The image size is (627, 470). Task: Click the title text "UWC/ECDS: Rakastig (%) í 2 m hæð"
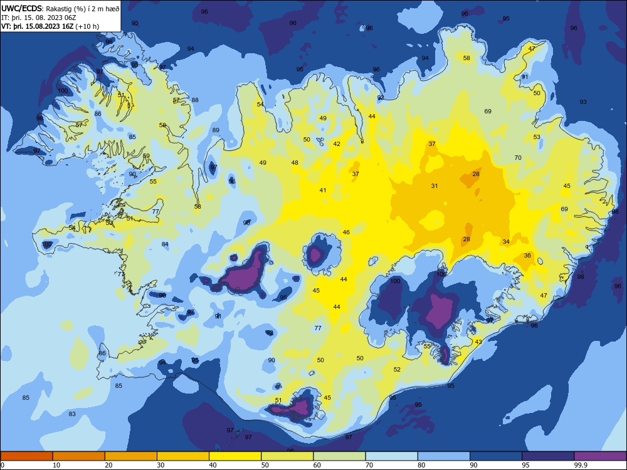pos(60,8)
